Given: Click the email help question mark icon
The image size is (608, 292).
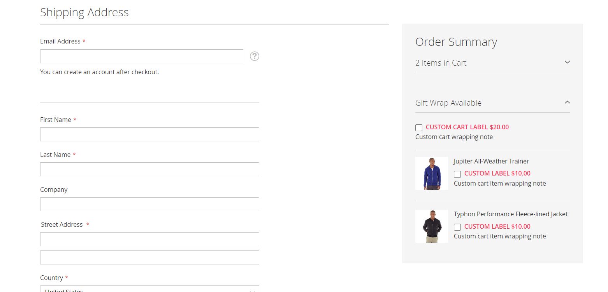Looking at the screenshot, I should point(255,56).
